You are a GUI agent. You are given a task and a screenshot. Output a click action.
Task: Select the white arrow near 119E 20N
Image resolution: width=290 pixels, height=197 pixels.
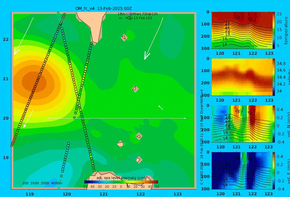click(x=28, y=119)
